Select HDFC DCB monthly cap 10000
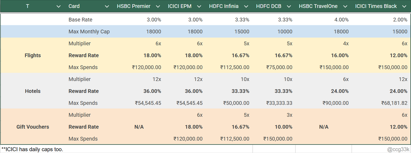This screenshot has width=411, height=153. [285, 32]
